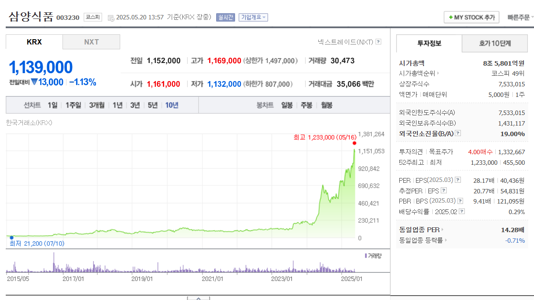Click the 고가 value 1,169,000
Image resolution: width=534 pixels, height=300 pixels.
(x=224, y=61)
